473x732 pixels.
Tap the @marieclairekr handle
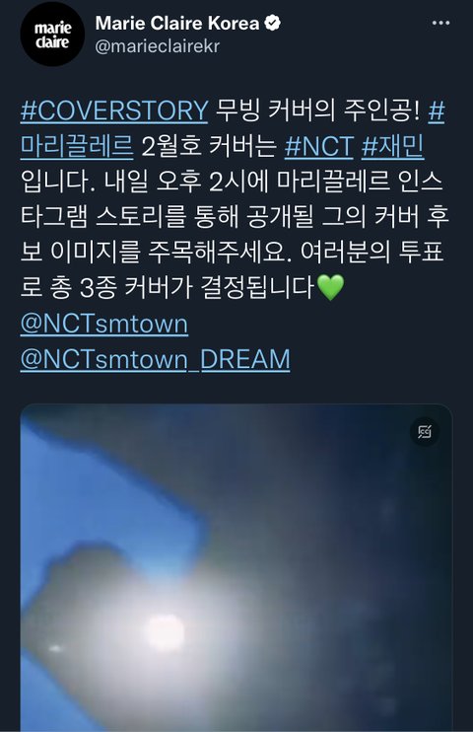(158, 46)
